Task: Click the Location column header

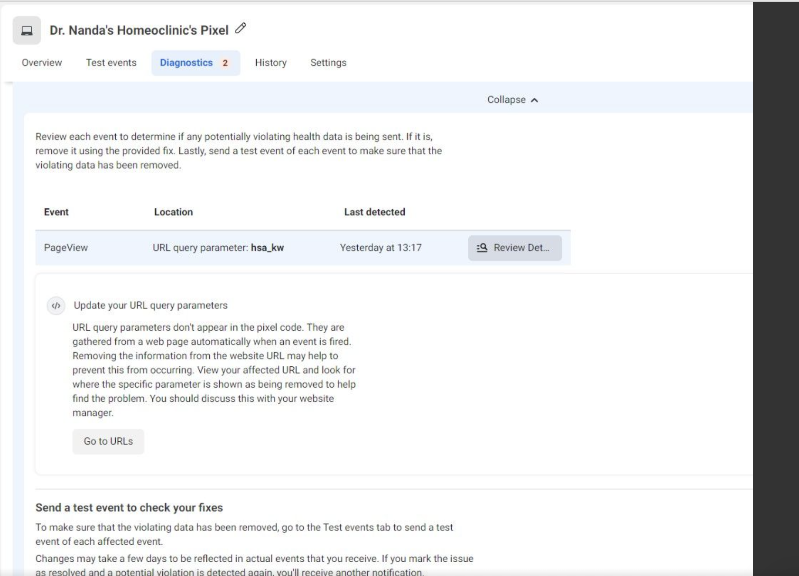Action: point(173,212)
